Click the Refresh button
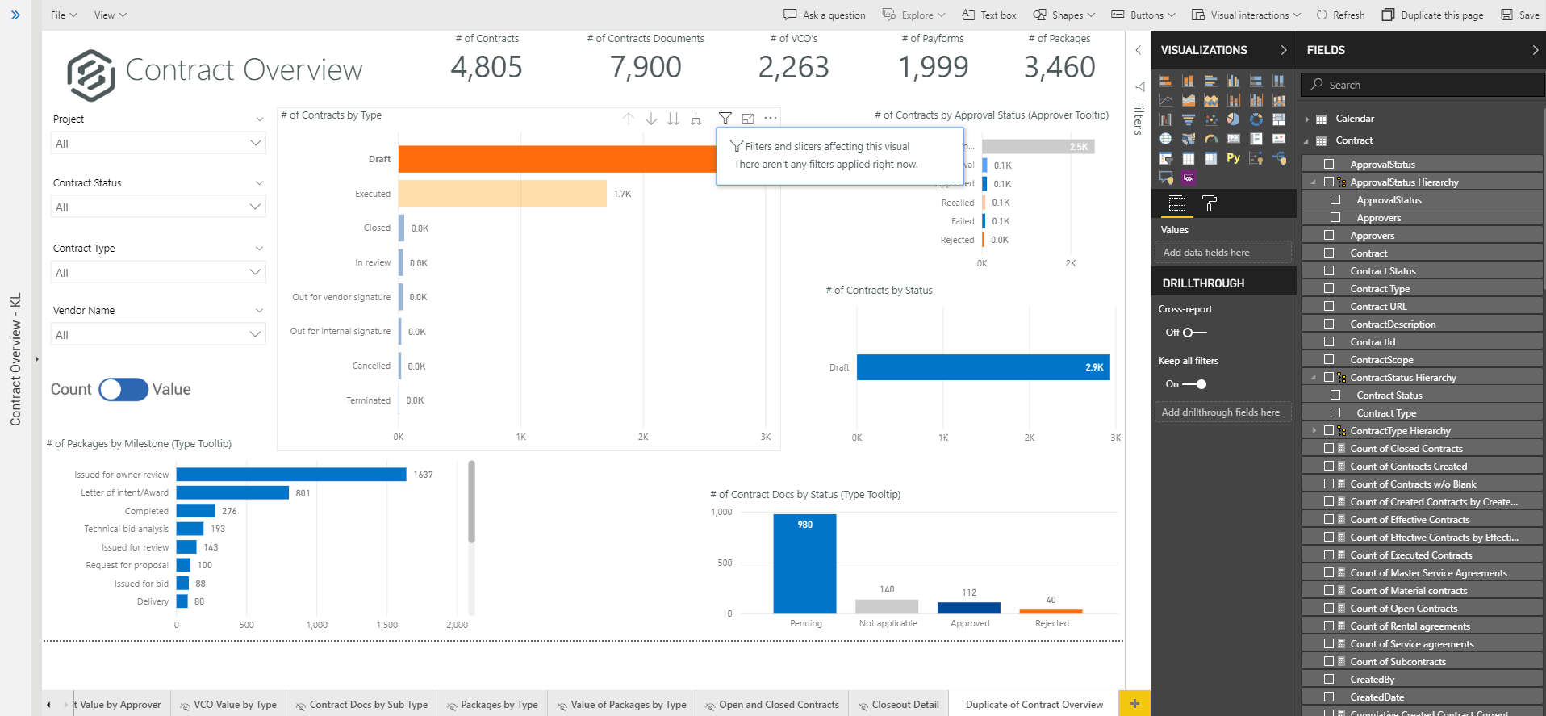 1340,15
